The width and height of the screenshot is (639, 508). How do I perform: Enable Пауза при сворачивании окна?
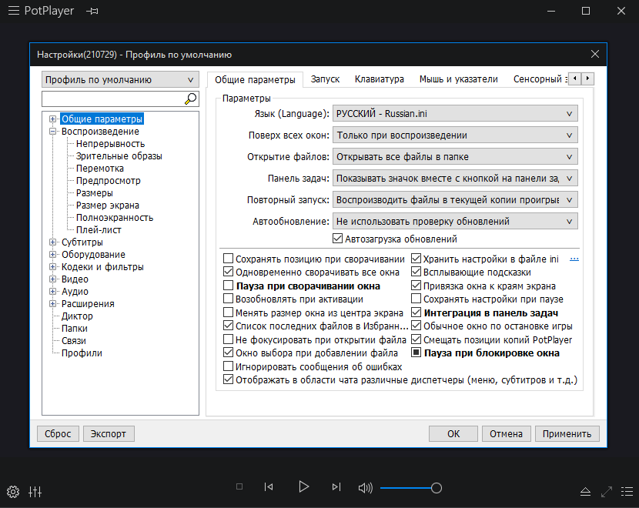pos(228,286)
